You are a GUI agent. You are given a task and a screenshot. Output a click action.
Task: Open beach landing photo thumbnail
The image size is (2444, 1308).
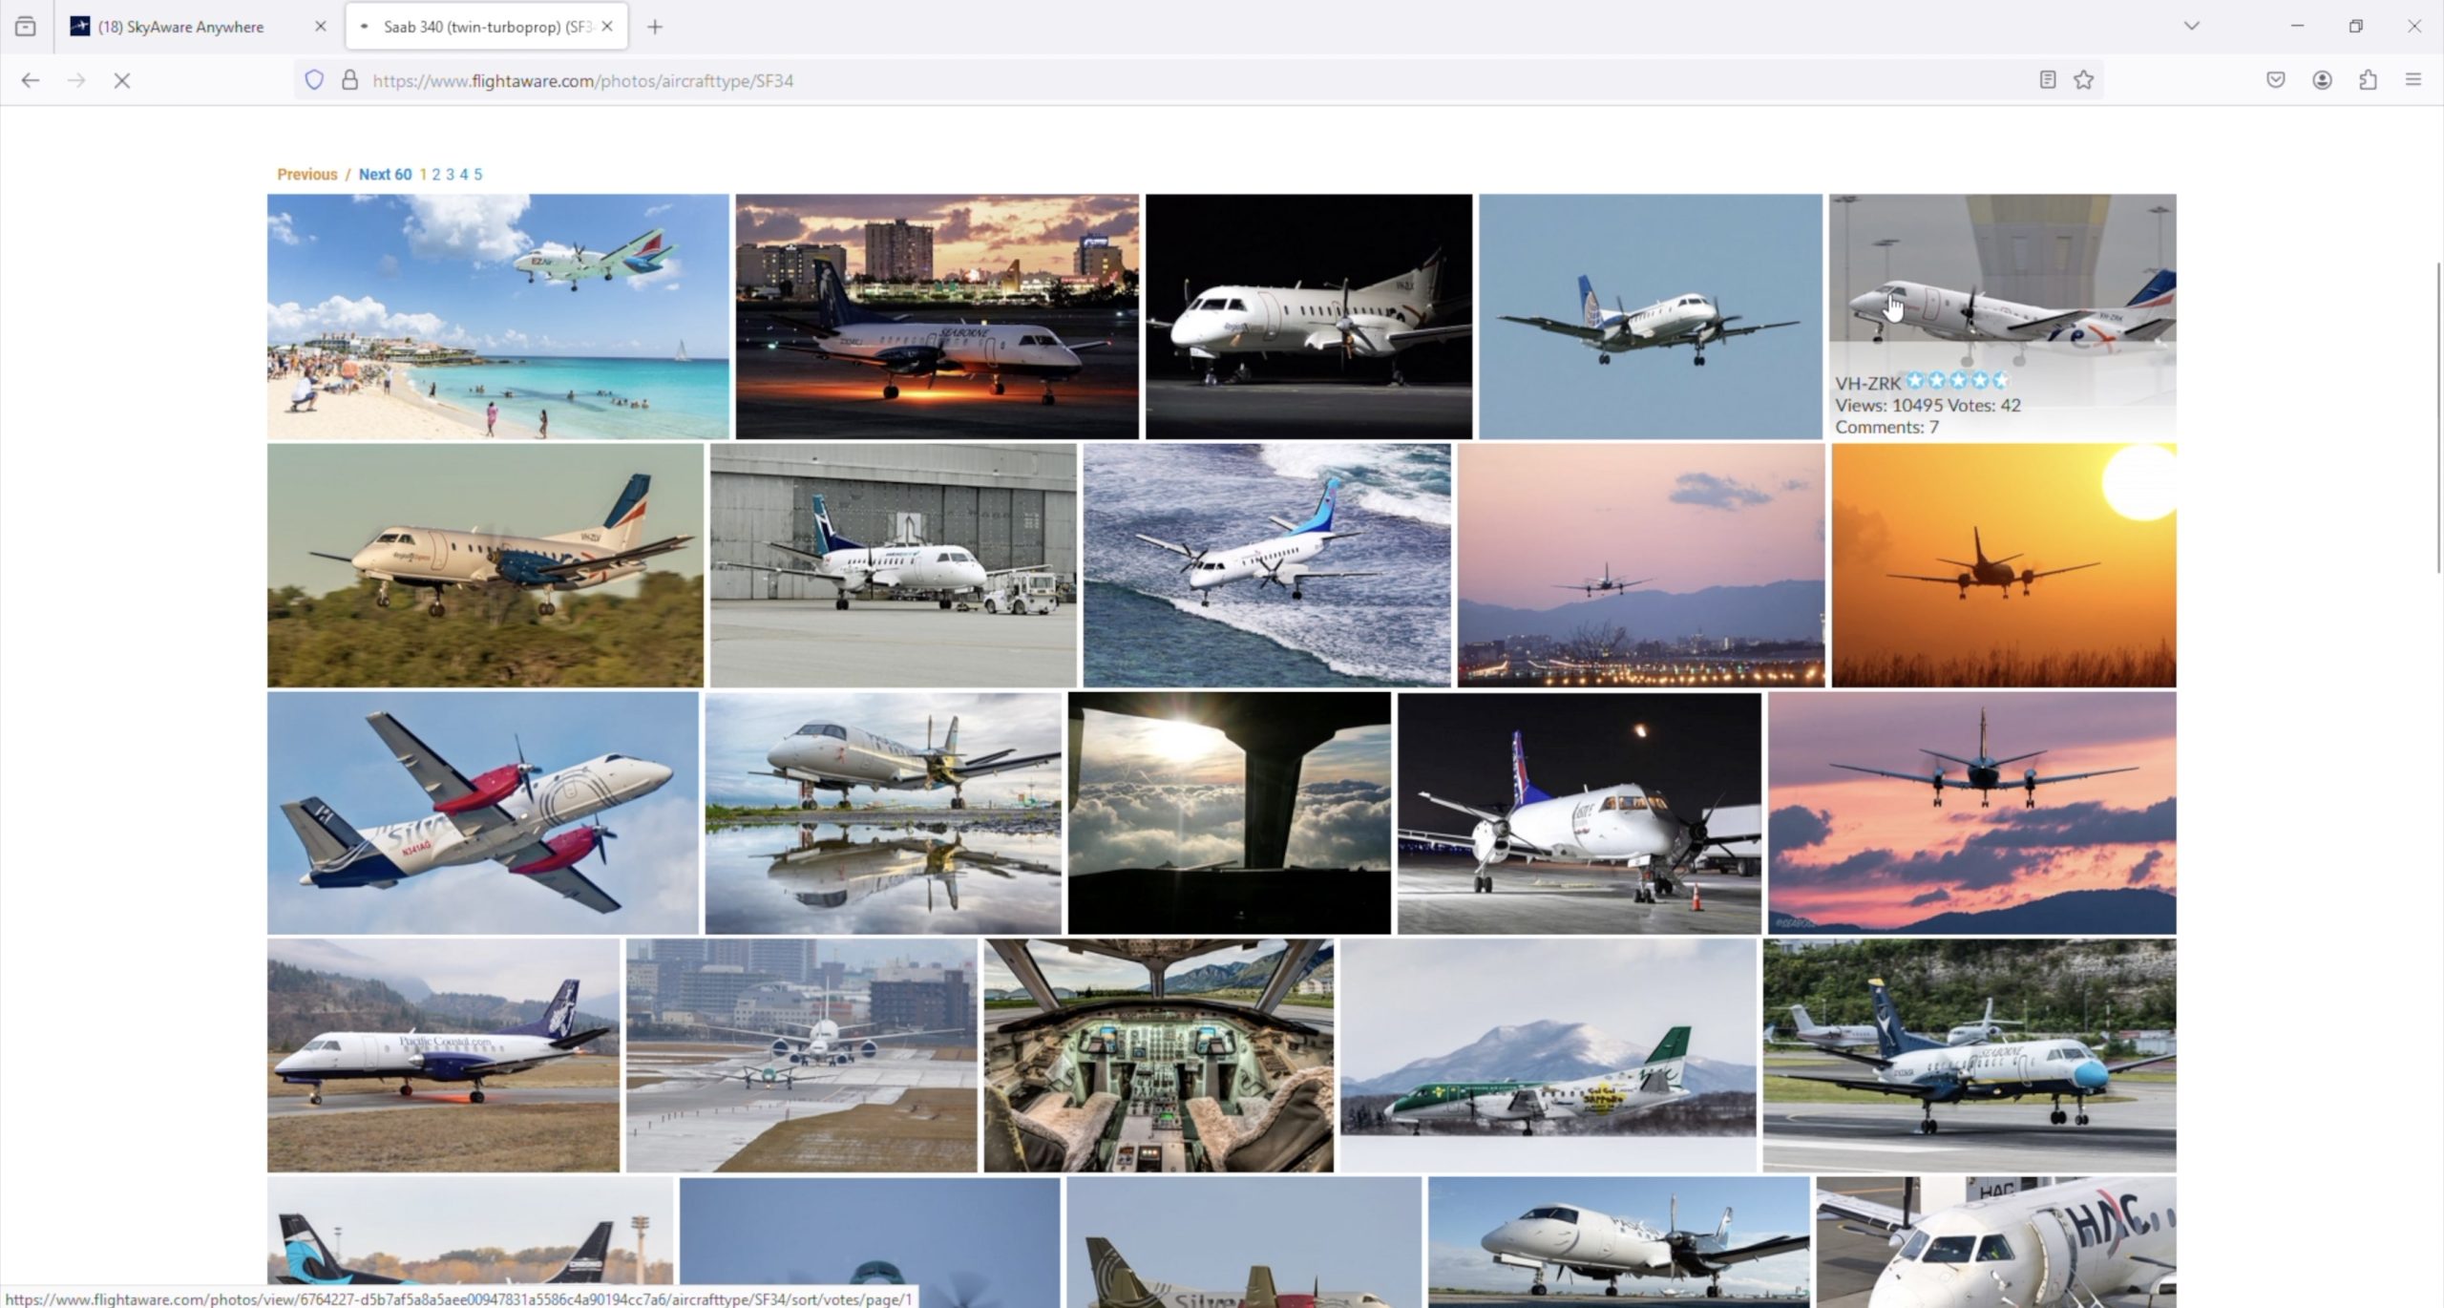pyautogui.click(x=497, y=317)
